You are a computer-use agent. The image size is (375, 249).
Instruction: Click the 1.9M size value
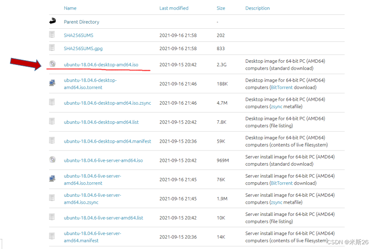click(222, 199)
